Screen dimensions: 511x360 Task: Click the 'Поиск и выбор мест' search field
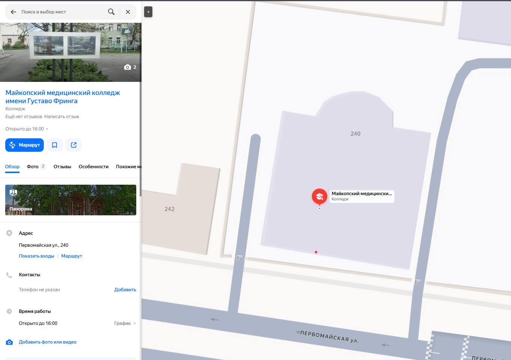62,12
